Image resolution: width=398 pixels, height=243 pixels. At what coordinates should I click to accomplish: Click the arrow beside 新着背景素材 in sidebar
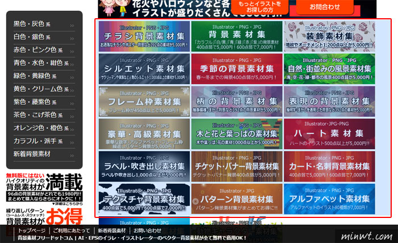tap(72, 155)
